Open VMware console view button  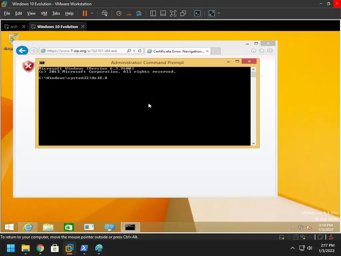(x=197, y=13)
